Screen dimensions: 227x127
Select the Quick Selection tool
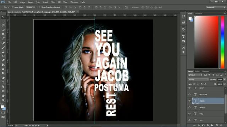[x=3, y=30]
